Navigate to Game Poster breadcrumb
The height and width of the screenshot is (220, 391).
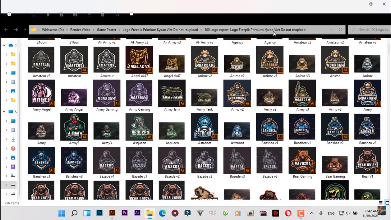[x=106, y=30]
